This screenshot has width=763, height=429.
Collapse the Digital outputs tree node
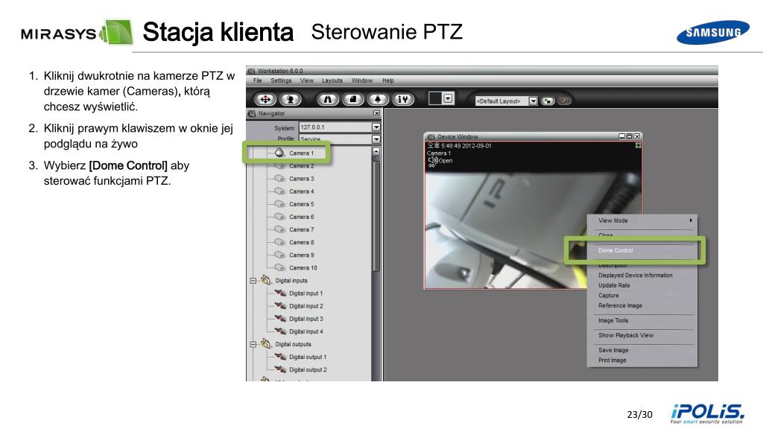point(253,344)
